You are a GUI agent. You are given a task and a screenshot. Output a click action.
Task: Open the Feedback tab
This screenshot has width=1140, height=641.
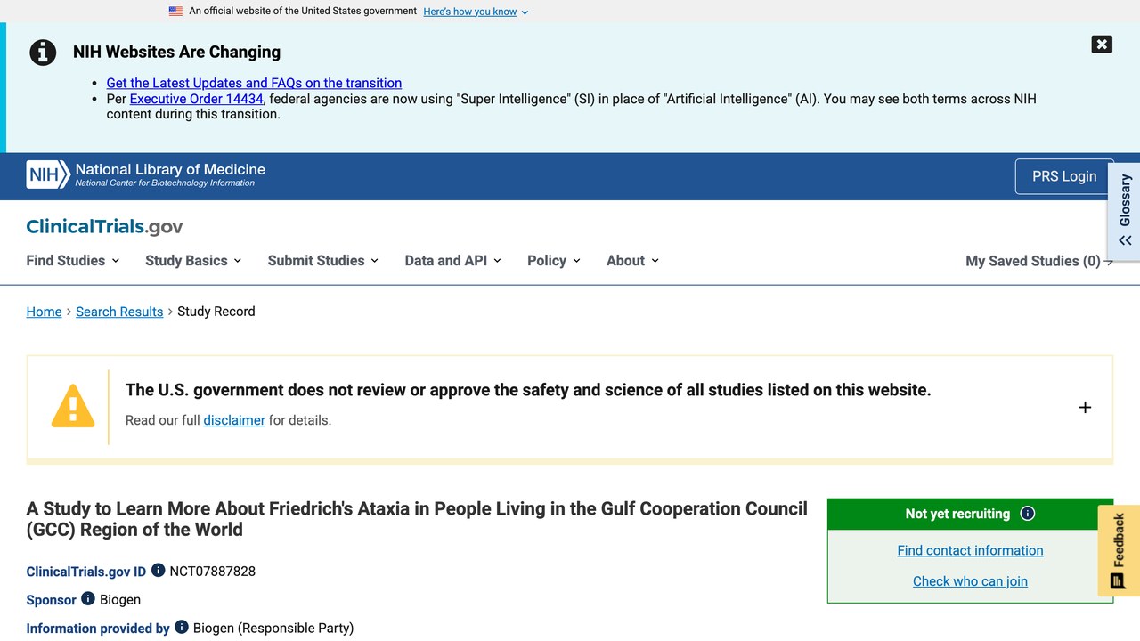click(1120, 550)
